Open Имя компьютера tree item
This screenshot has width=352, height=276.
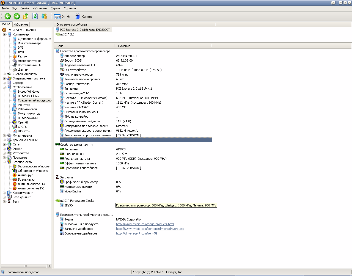click(30, 43)
